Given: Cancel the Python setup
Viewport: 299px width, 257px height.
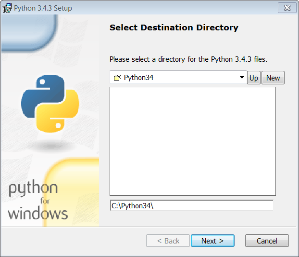Looking at the screenshot, I should tap(267, 241).
